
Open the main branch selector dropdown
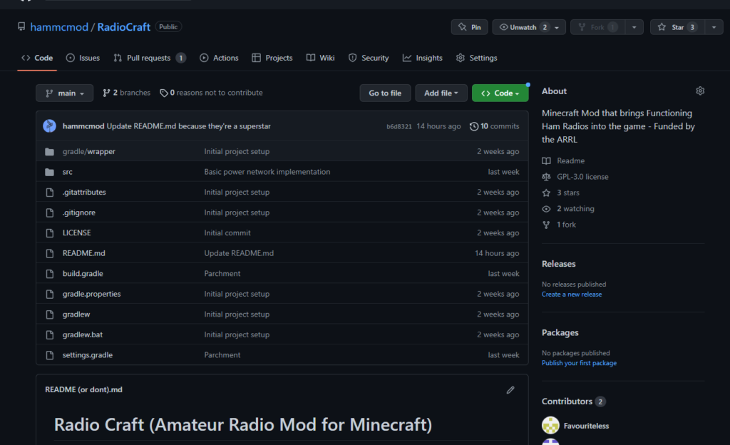[65, 93]
